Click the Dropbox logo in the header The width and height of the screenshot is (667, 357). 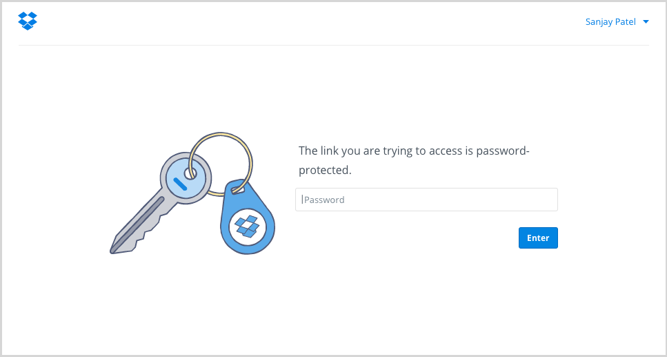28,21
